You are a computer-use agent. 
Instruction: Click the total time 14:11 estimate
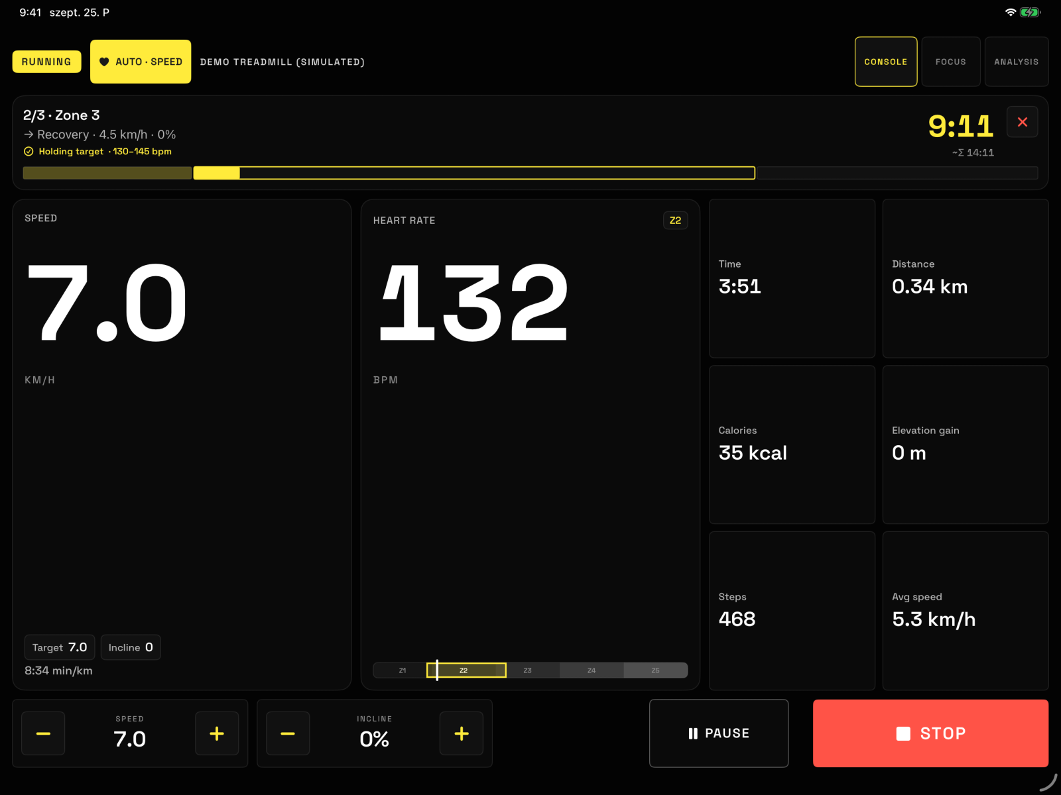tap(973, 152)
